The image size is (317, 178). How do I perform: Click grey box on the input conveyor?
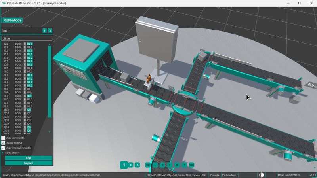pos(125,78)
